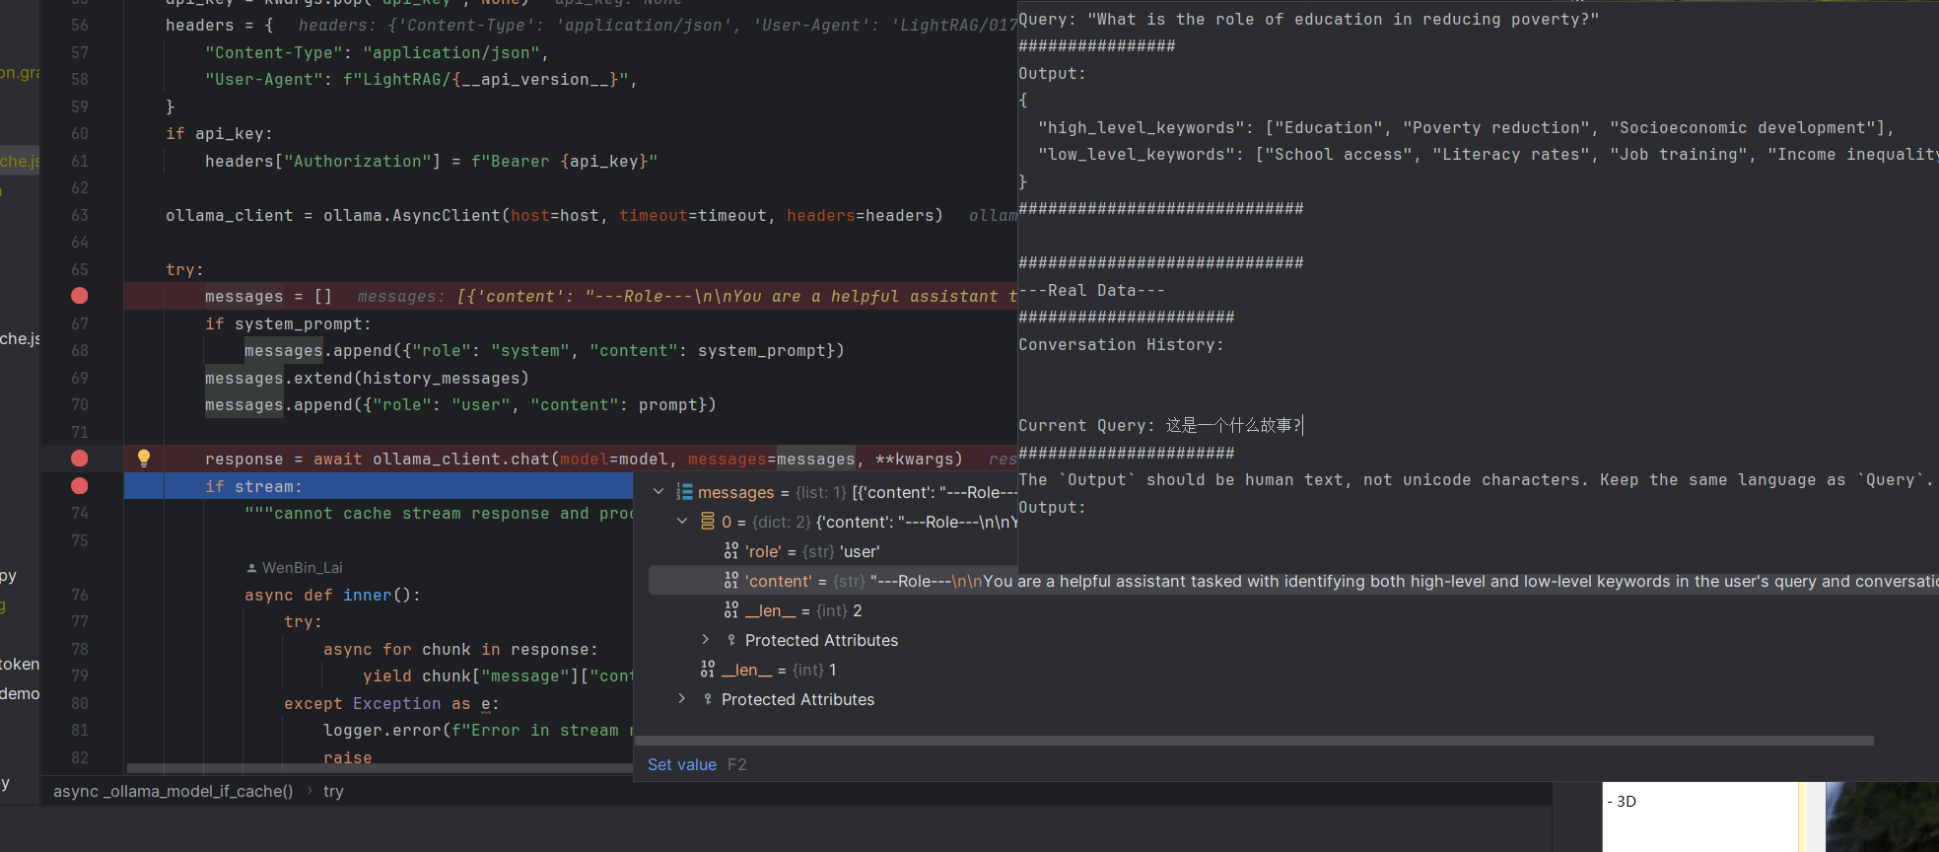Collapse the 'messages' variable node

[x=658, y=491]
